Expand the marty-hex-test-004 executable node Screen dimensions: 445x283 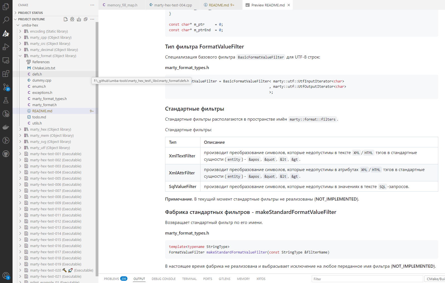click(20, 172)
